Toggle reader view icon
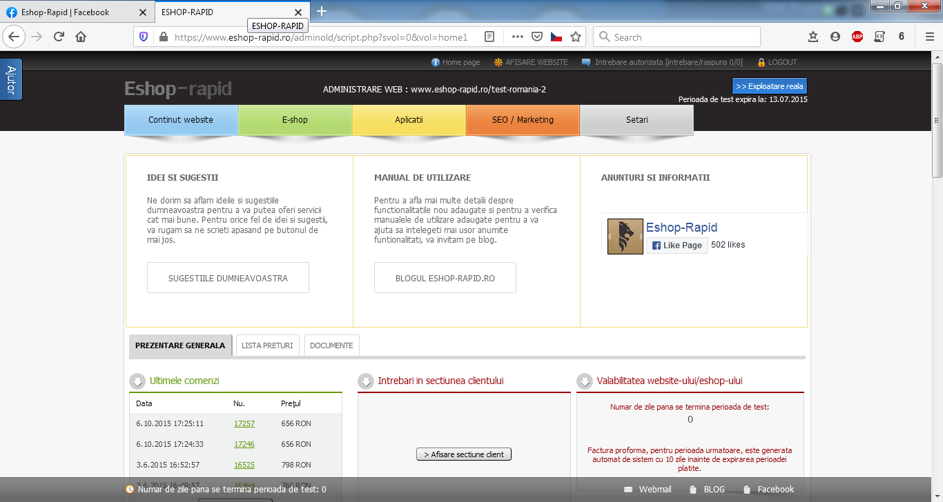This screenshot has width=943, height=502. tap(489, 37)
